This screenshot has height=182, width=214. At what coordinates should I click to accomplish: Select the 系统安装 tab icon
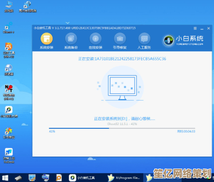click(47, 38)
